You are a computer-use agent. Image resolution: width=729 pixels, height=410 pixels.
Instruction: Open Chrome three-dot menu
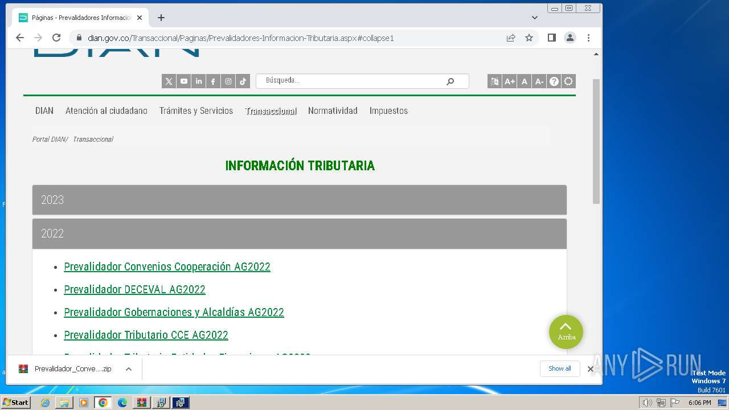pyautogui.click(x=588, y=38)
